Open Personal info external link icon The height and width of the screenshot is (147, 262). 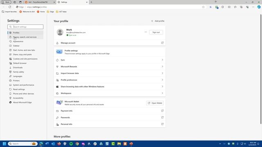(162, 124)
